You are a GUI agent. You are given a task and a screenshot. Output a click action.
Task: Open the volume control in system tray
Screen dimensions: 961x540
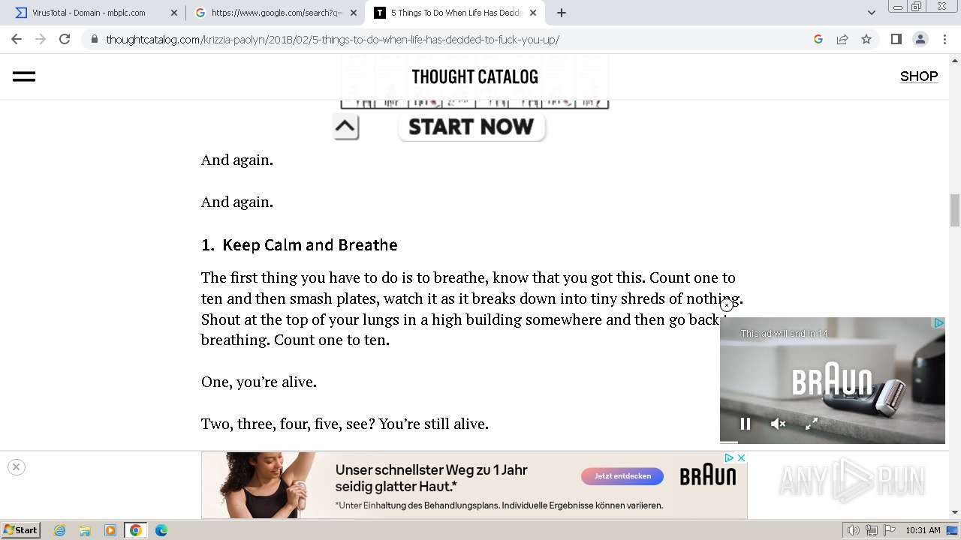(854, 530)
